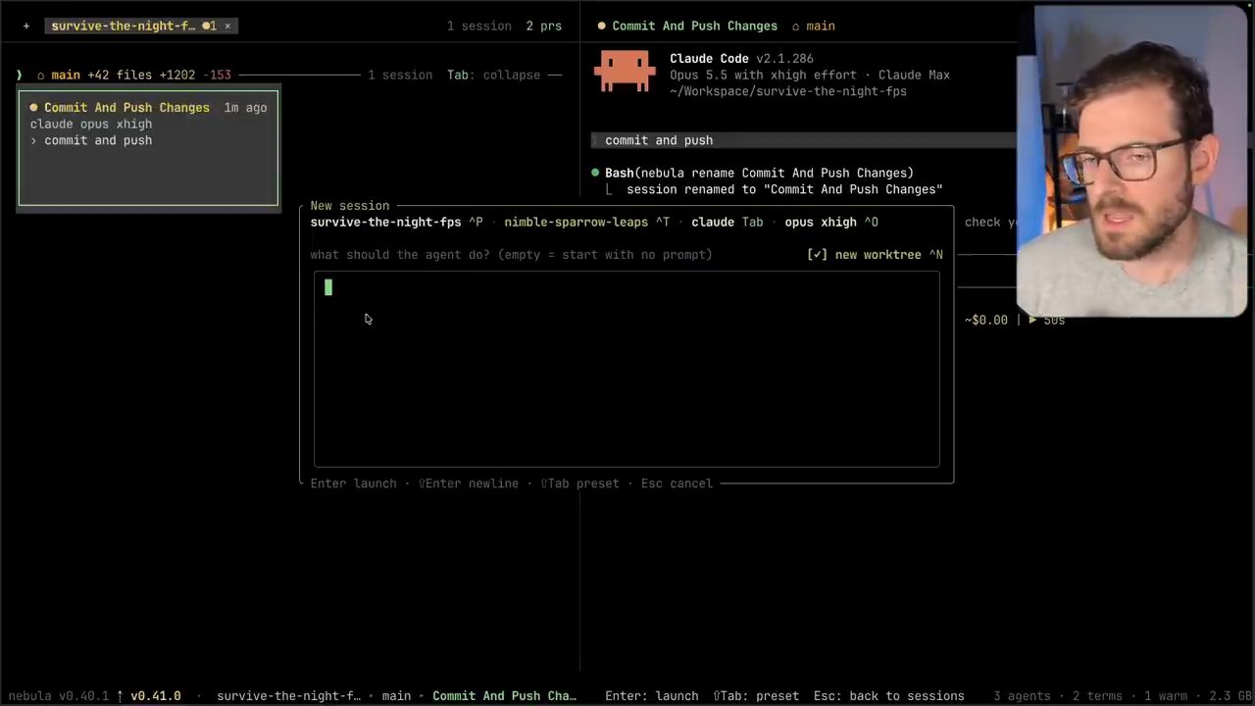Click Esc cancel in the dialog footer
The height and width of the screenshot is (706, 1255).
677,483
